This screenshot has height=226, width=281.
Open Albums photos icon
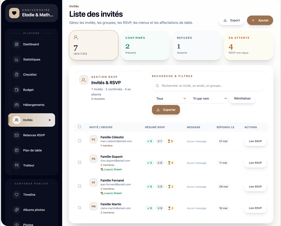coord(17,210)
